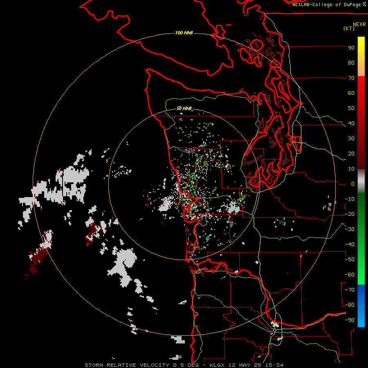
Task: Click the 50 value on velocity scale
Action: [351, 108]
